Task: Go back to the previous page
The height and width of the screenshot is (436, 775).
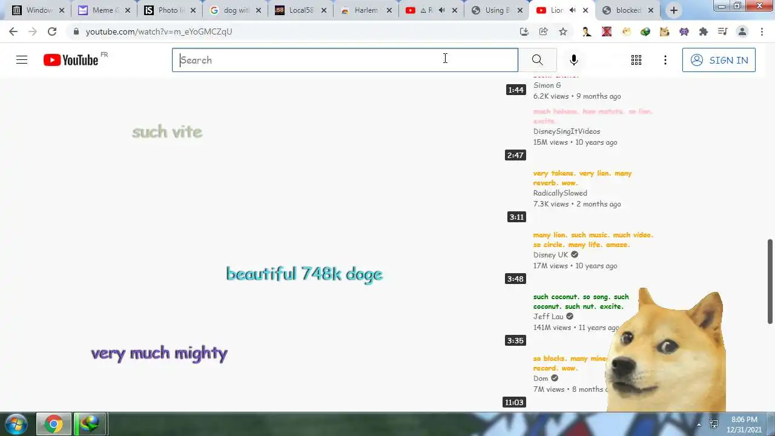Action: pyautogui.click(x=13, y=31)
